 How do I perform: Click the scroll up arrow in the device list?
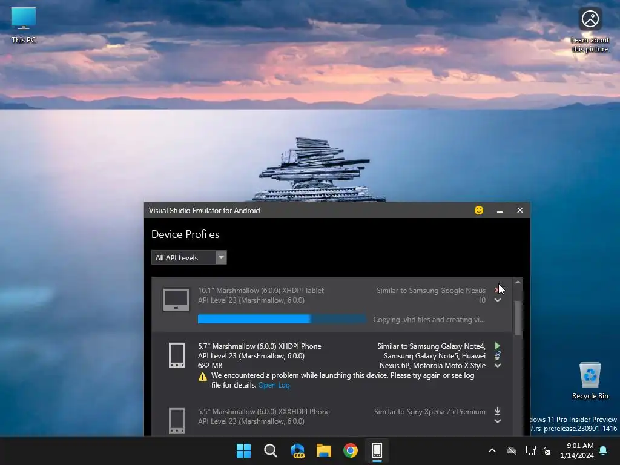pos(518,282)
